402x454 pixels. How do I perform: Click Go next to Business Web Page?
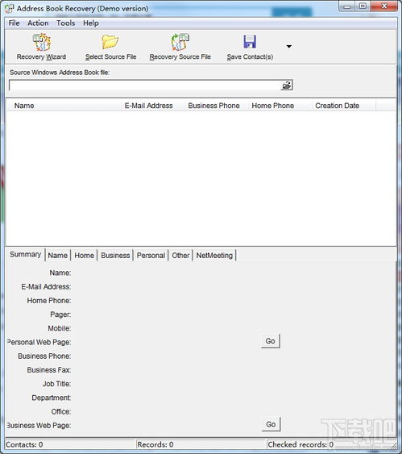click(271, 424)
